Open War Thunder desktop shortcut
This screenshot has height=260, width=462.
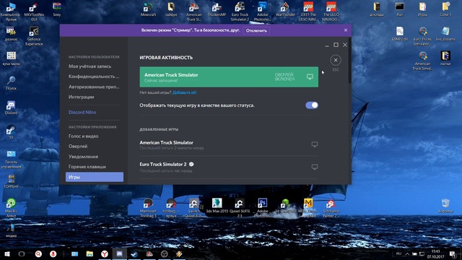tap(285, 9)
